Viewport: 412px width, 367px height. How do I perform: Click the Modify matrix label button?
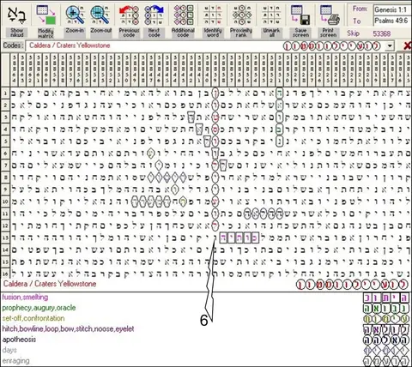tap(45, 33)
